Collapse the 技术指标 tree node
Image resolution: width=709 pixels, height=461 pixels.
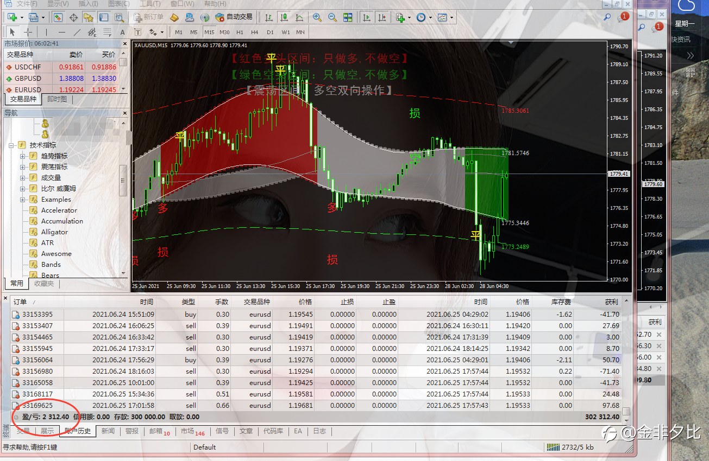tap(11, 145)
